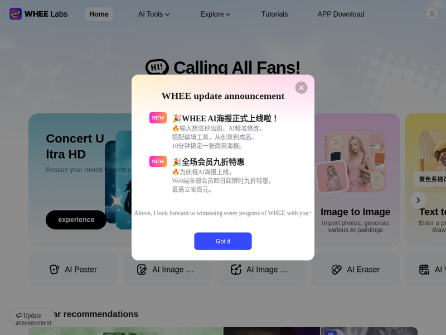The image size is (446, 335).
Task: Open the Tutorials page
Action: coord(274,15)
